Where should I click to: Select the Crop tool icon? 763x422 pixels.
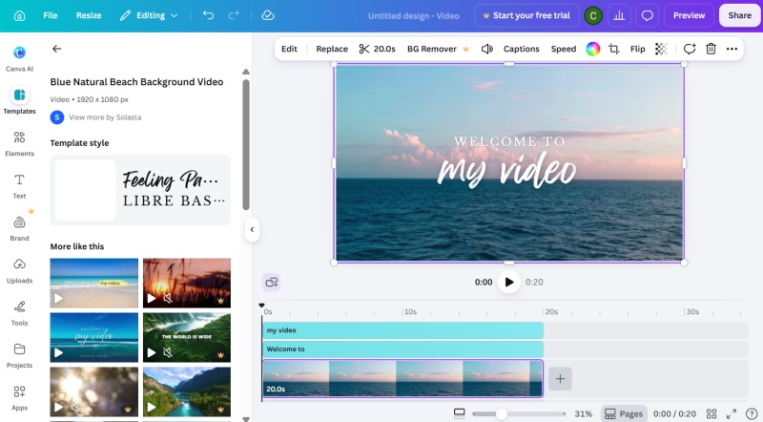point(614,49)
